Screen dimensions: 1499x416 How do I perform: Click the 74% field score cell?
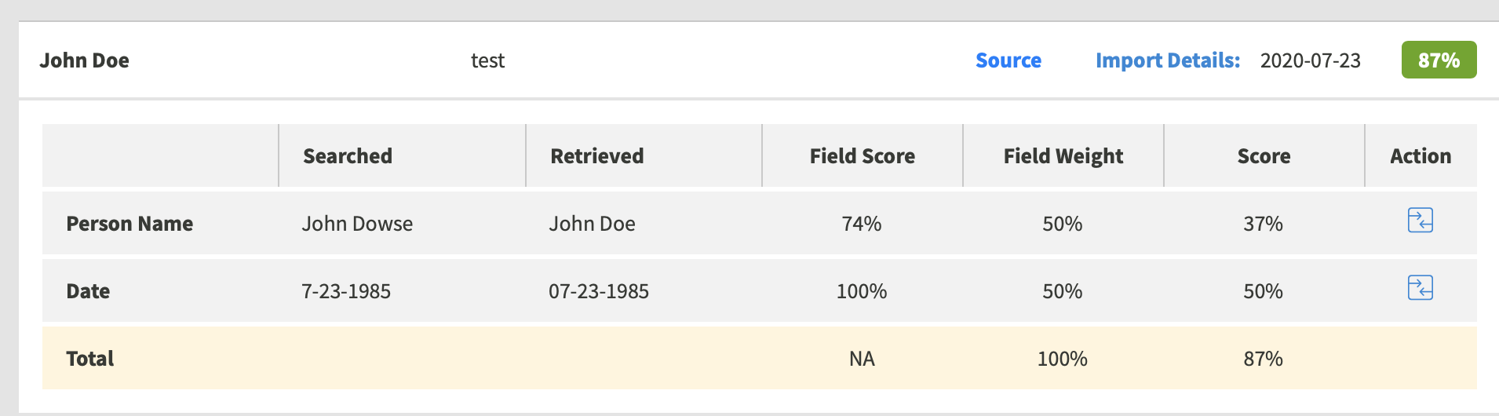coord(862,224)
